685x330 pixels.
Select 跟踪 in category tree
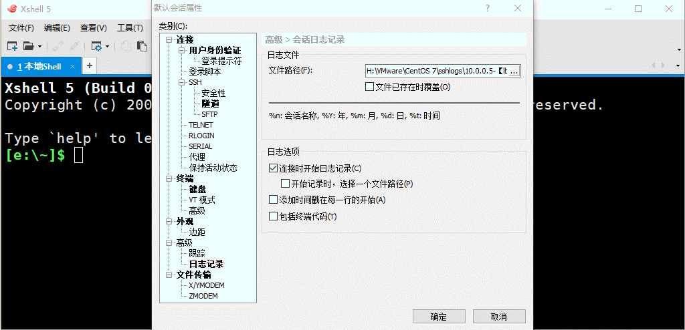tap(197, 254)
